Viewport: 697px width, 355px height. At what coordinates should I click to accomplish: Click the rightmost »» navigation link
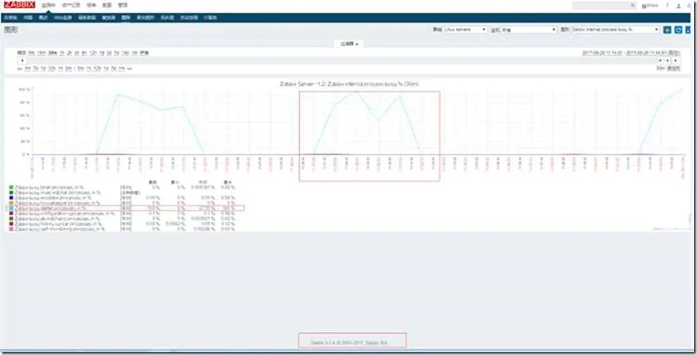coord(129,69)
